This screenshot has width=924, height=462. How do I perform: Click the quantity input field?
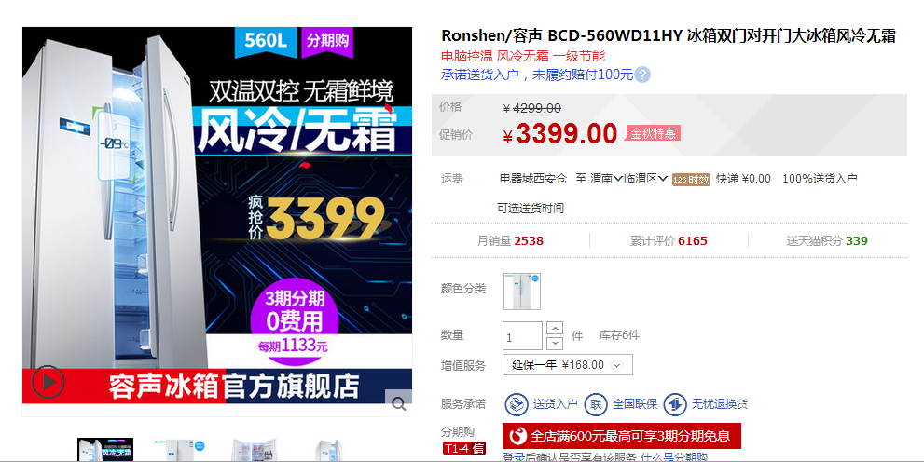coord(522,336)
